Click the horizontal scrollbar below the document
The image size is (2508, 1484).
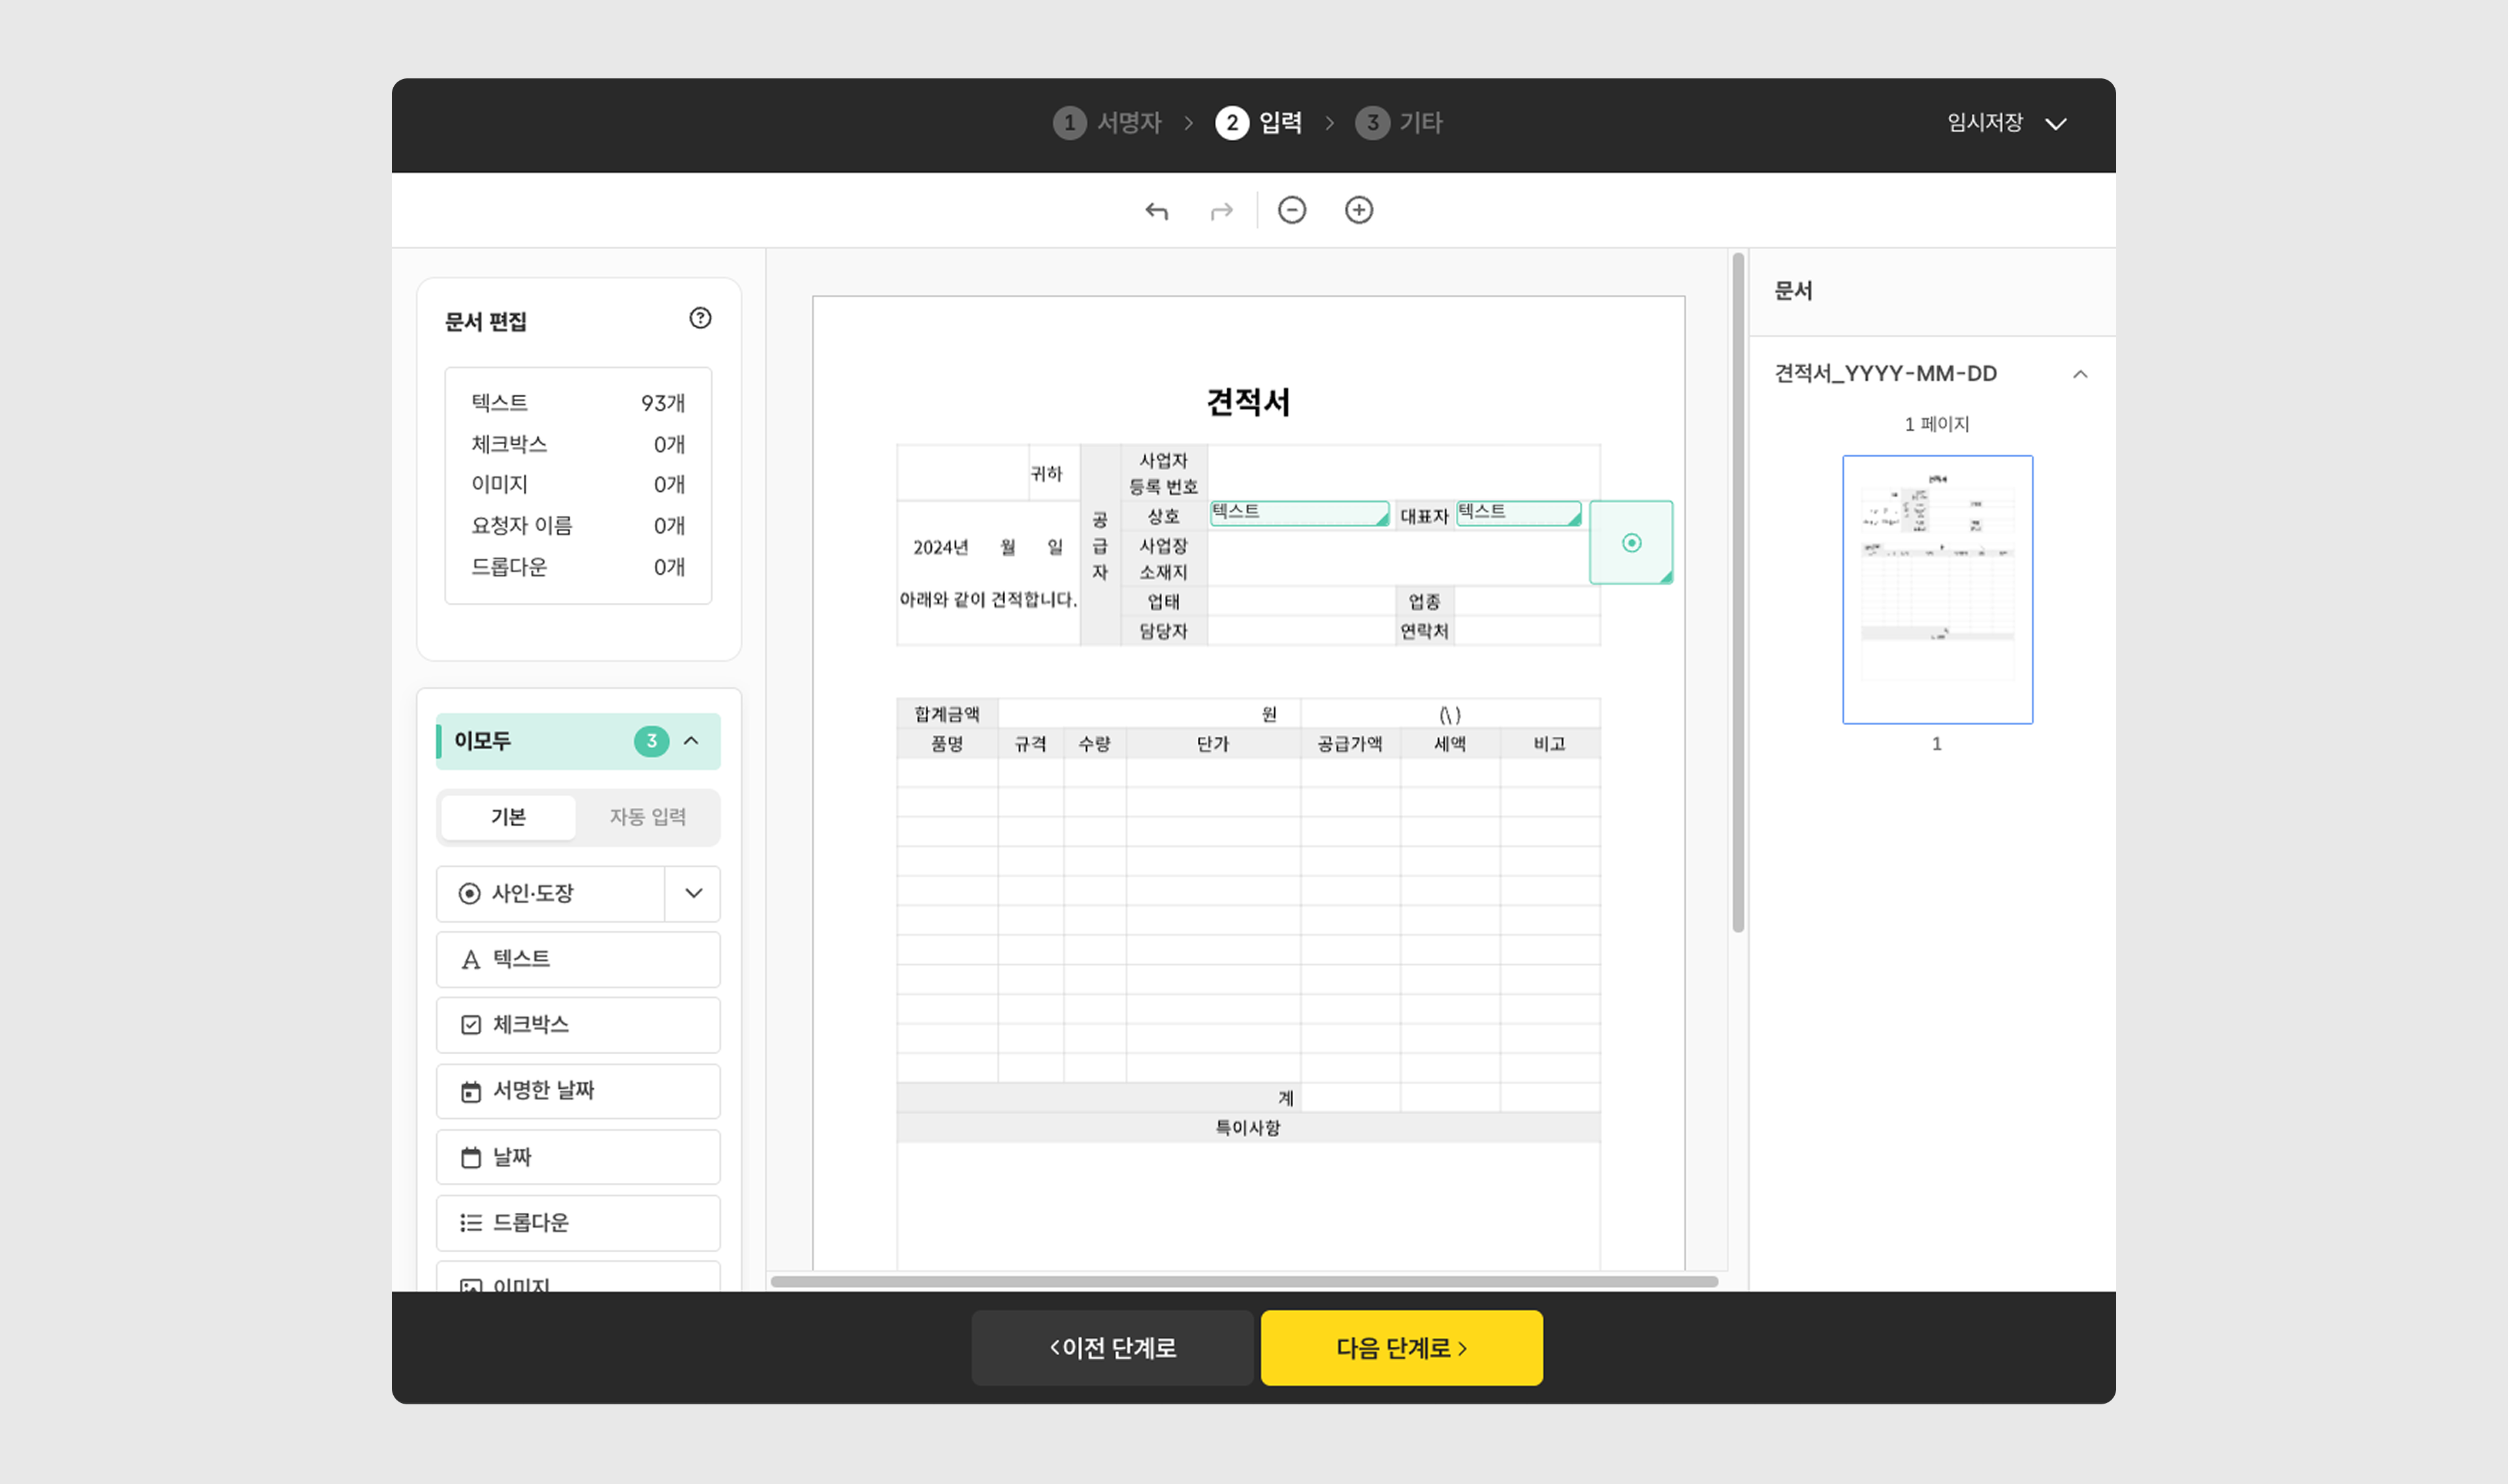(x=1244, y=1282)
